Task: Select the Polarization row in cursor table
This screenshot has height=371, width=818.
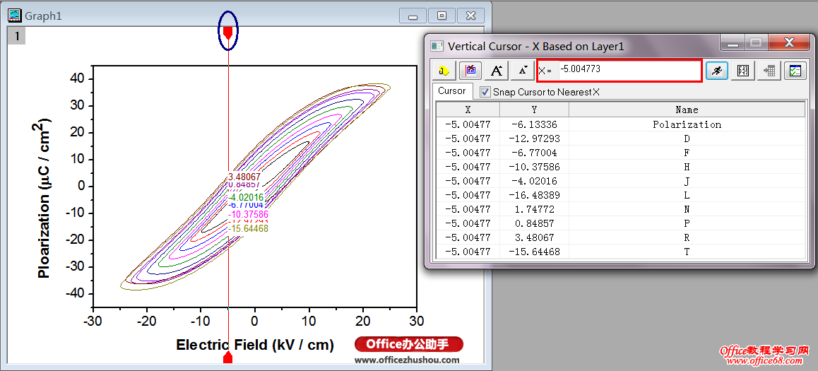Action: pos(686,124)
